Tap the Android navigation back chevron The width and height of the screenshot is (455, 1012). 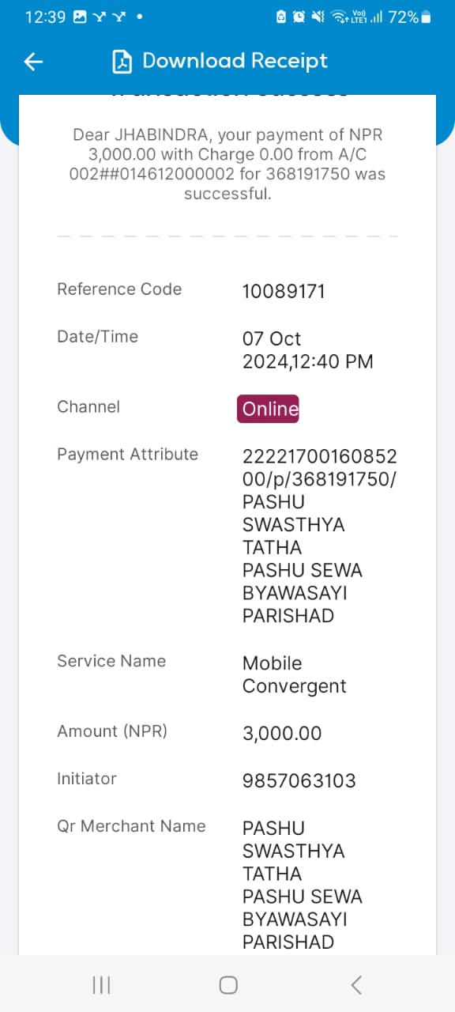point(356,984)
